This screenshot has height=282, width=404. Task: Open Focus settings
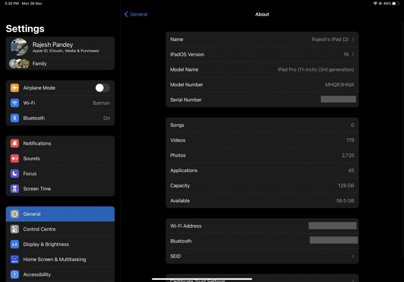60,174
